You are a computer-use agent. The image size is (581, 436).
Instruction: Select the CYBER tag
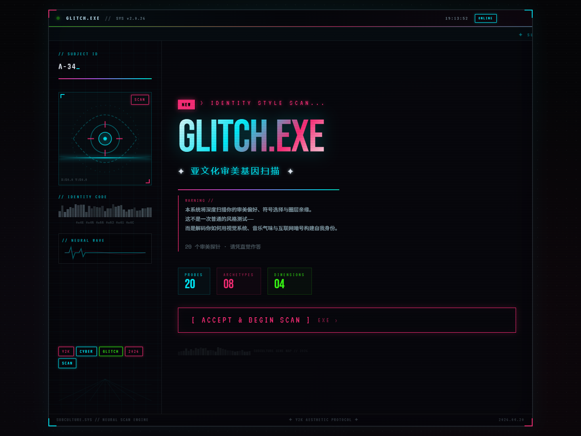point(86,352)
